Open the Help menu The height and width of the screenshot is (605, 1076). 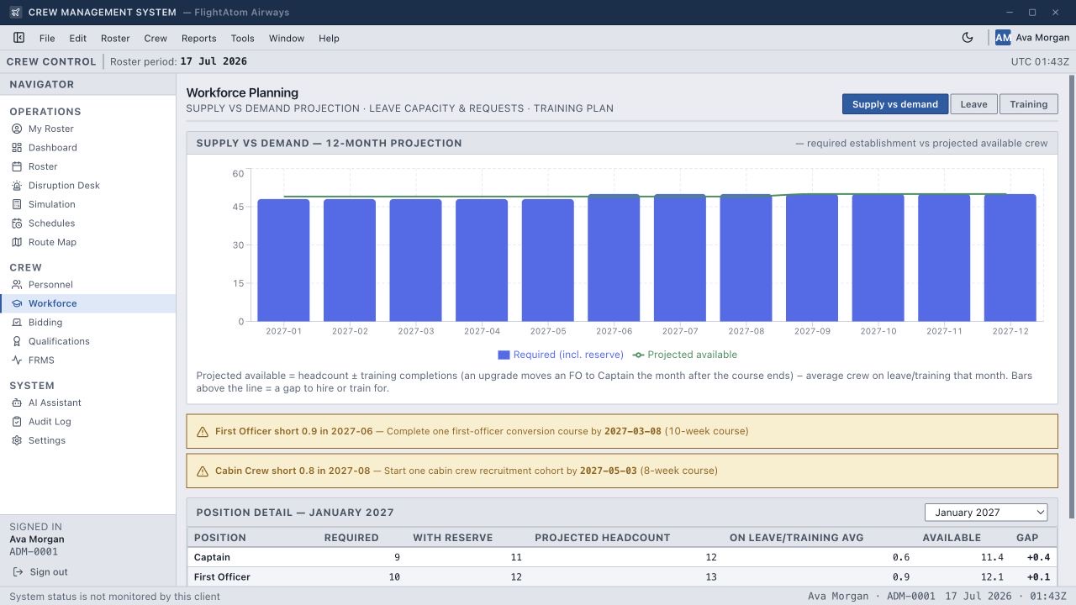pos(329,38)
